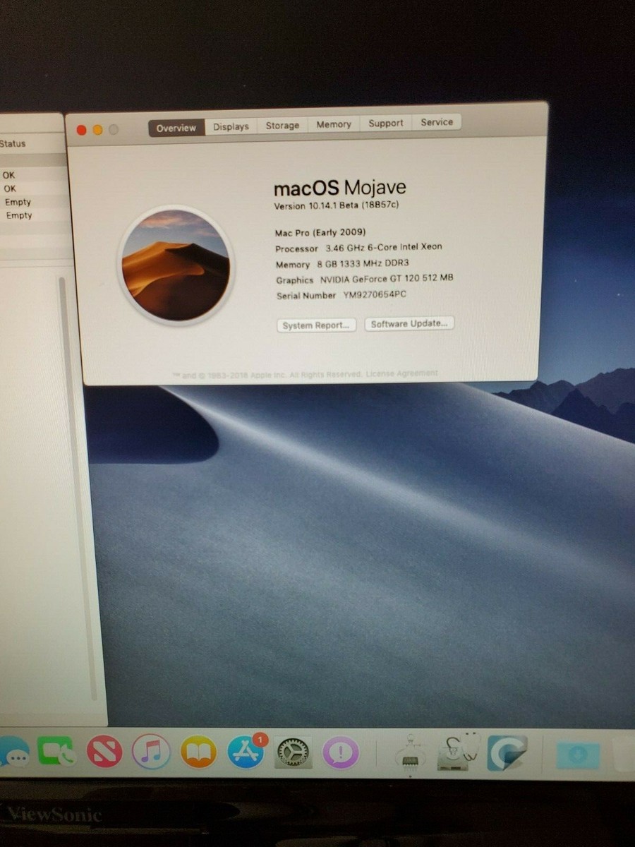Launch the News app in the dock
This screenshot has width=635, height=847.
point(104,752)
